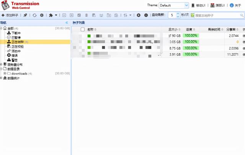Image resolution: width=245 pixels, height=155 pixels.
Task: Decrease auto refresh interval with down arrow
Action: coord(178,16)
